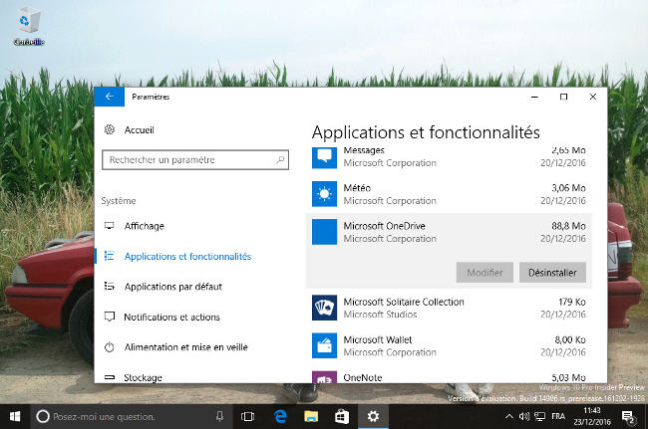This screenshot has width=648, height=429.
Task: Select the OneNote entry text
Action: coord(363,377)
